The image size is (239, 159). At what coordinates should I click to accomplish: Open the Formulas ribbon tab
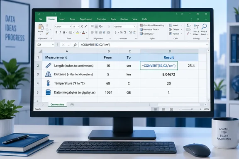coord(101,19)
